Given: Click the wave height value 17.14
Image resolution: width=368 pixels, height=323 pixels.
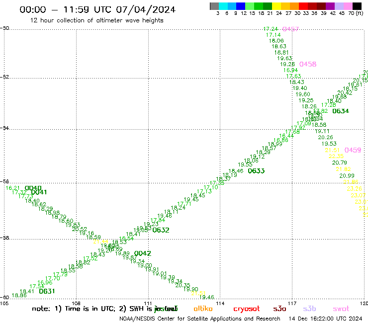Looking at the screenshot, I should pos(273,35).
